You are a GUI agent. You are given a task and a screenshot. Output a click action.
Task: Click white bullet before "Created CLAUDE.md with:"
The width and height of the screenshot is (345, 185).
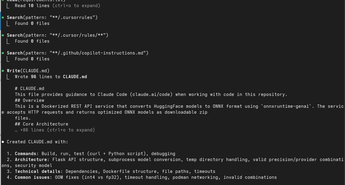pyautogui.click(x=3, y=142)
